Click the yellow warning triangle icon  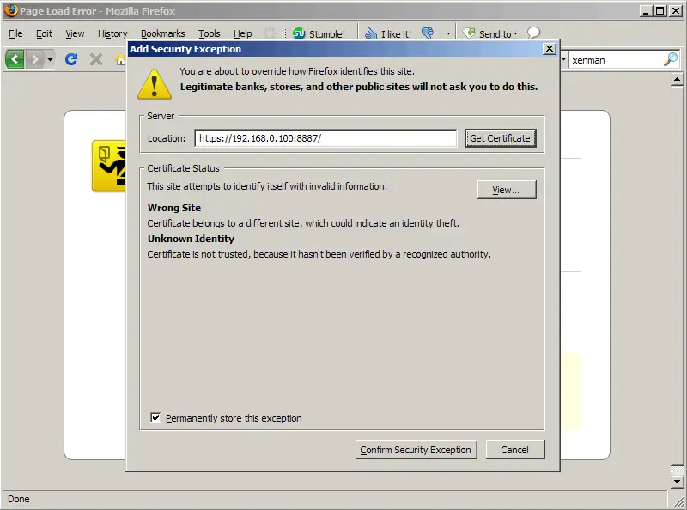[155, 83]
